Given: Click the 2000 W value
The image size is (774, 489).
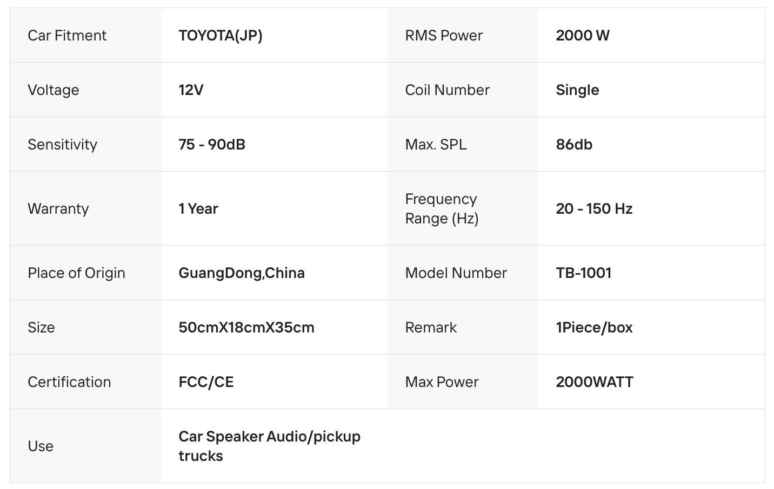Looking at the screenshot, I should point(583,36).
